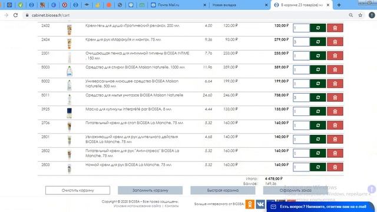Bookmark this page with the star icon
Image resolution: width=377 pixels, height=212 pixels.
pos(360,15)
